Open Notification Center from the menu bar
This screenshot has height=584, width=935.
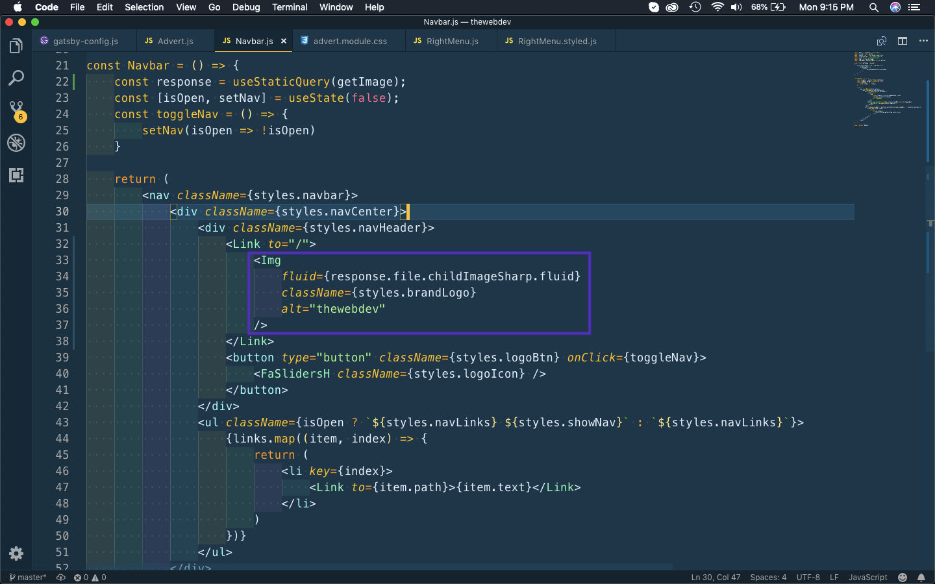[915, 7]
